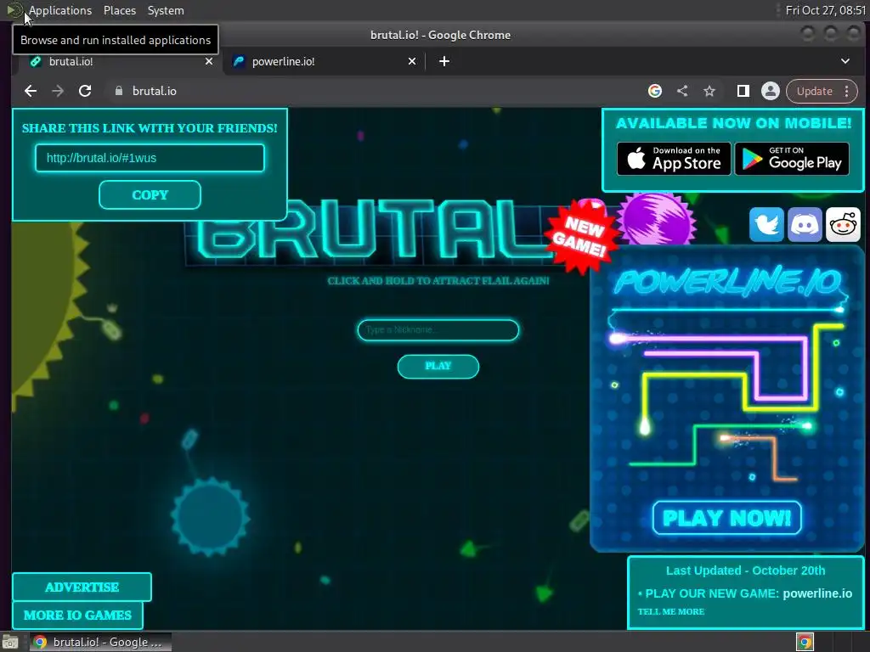Open the Chrome profile avatar

tap(770, 91)
